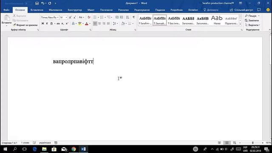The height and width of the screenshot is (153, 272).
Task: Toggle underline П formatting
Action: click(51, 23)
